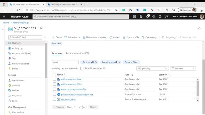Click the left menu scrollbar
205x115 pixels.
46,60
